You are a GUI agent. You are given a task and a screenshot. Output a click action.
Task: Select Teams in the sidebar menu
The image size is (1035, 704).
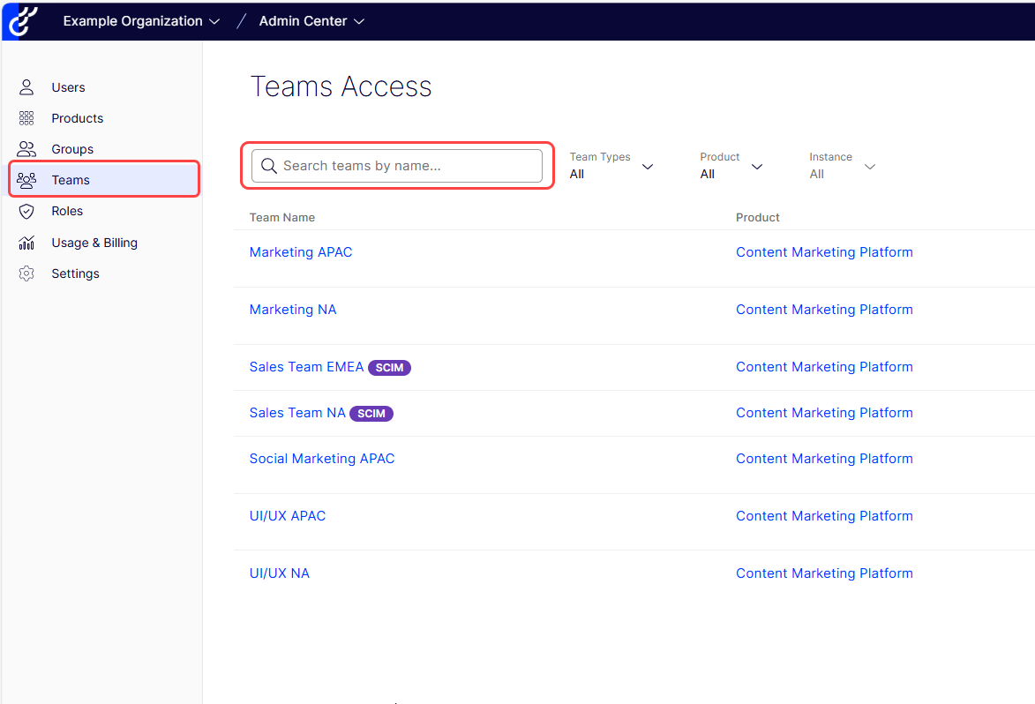[71, 180]
